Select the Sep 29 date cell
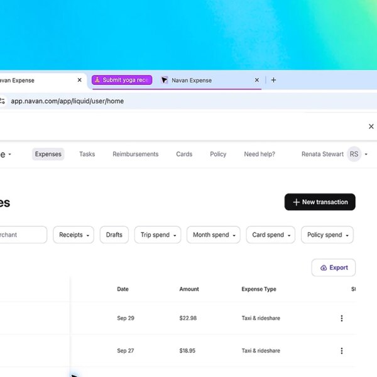 [x=126, y=318]
